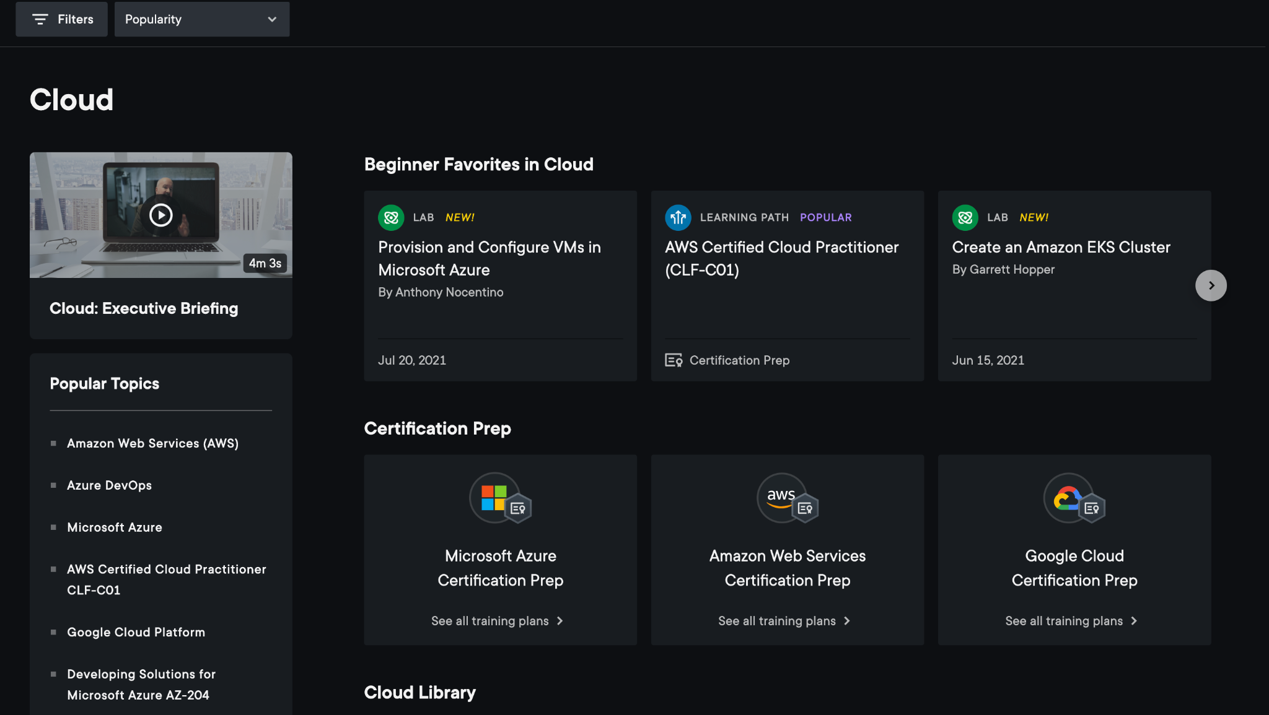
Task: Open Cloud: Executive Briefing title
Action: pyautogui.click(x=144, y=308)
